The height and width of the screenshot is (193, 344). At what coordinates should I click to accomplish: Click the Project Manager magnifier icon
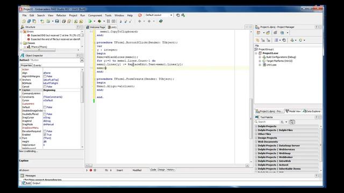(x=257, y=40)
